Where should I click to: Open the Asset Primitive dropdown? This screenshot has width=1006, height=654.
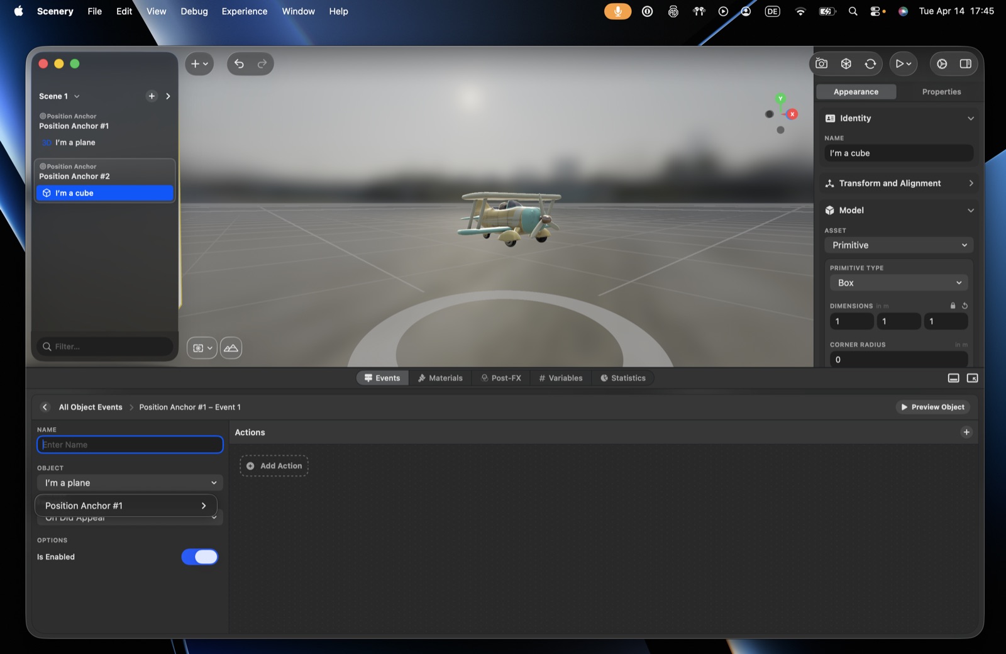pos(899,245)
